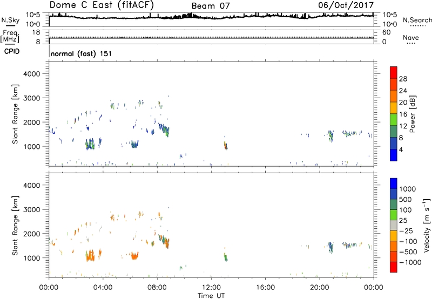432x299 pixels.
Task: Select 'normal (fast) 151' text
Action: pyautogui.click(x=81, y=53)
